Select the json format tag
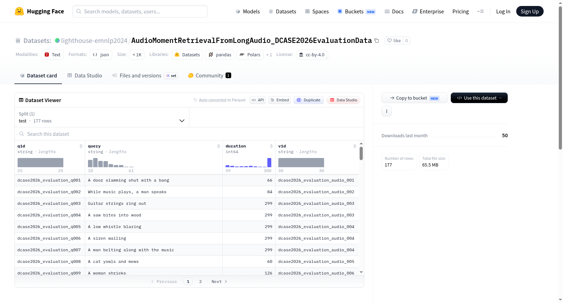The height and width of the screenshot is (303, 563). (101, 55)
